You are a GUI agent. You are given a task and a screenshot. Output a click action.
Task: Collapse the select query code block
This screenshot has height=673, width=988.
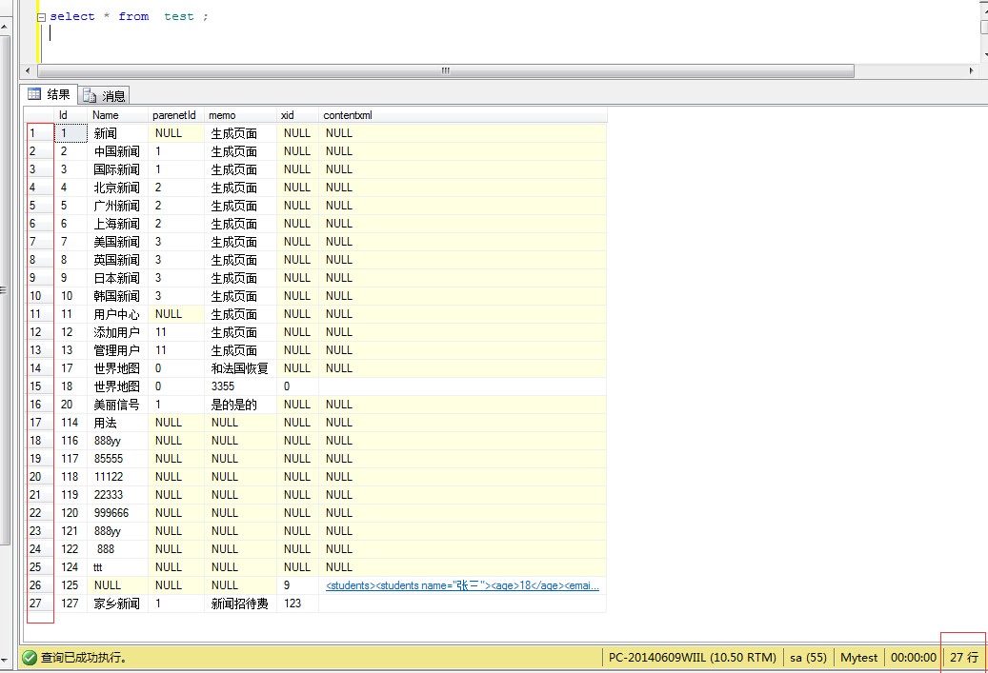click(42, 18)
